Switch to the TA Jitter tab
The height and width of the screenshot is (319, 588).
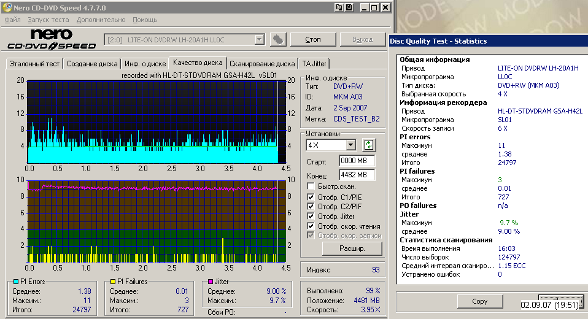coord(314,64)
